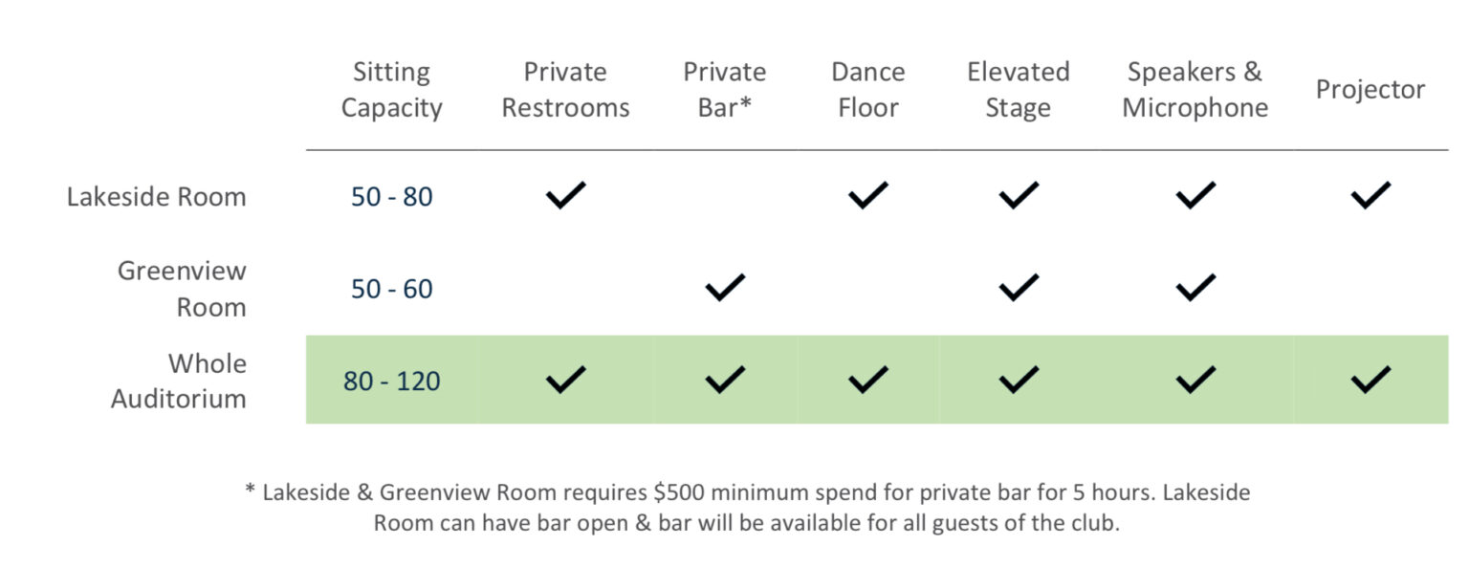1469x568 pixels.
Task: Click the Whole Auditorium row label
Action: pos(179,381)
